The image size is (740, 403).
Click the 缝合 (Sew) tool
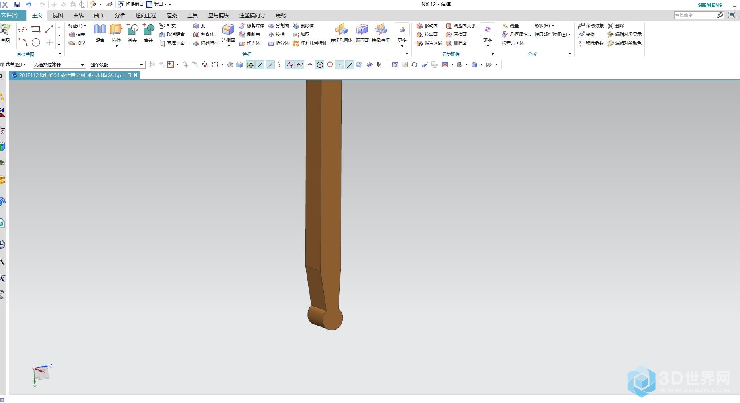tap(100, 33)
